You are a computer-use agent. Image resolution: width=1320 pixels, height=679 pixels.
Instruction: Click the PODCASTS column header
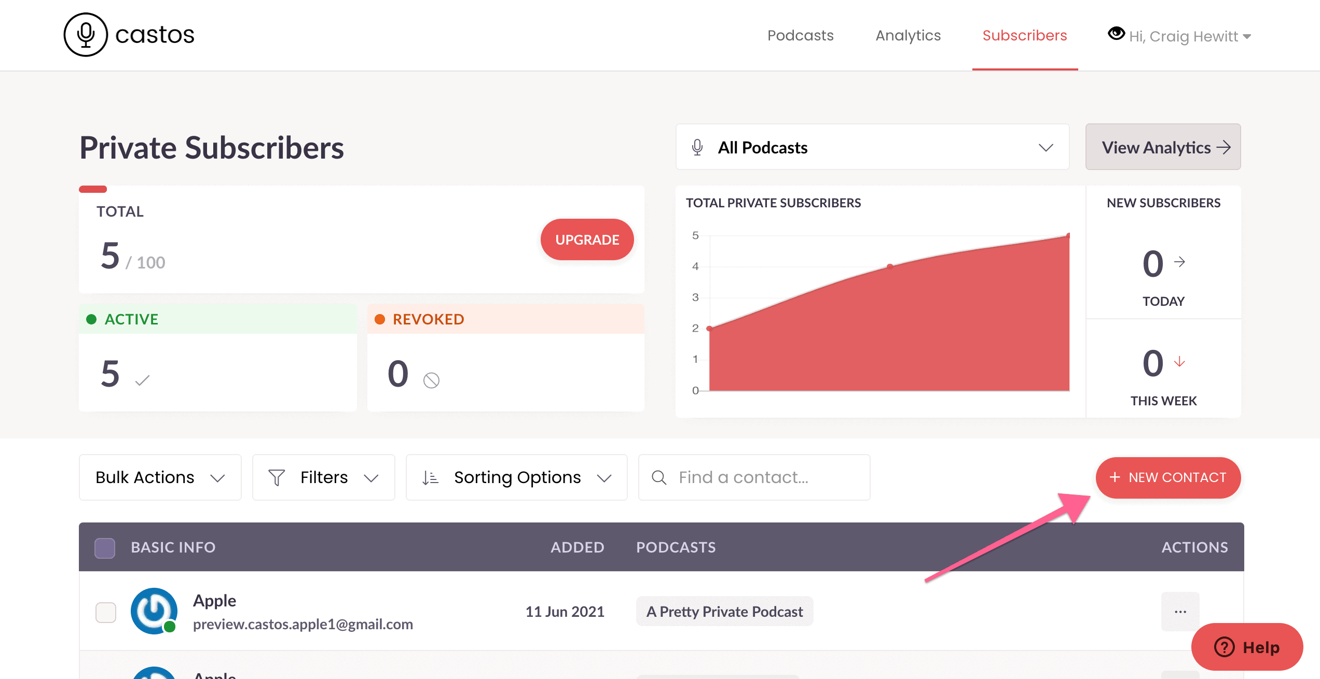pyautogui.click(x=676, y=547)
